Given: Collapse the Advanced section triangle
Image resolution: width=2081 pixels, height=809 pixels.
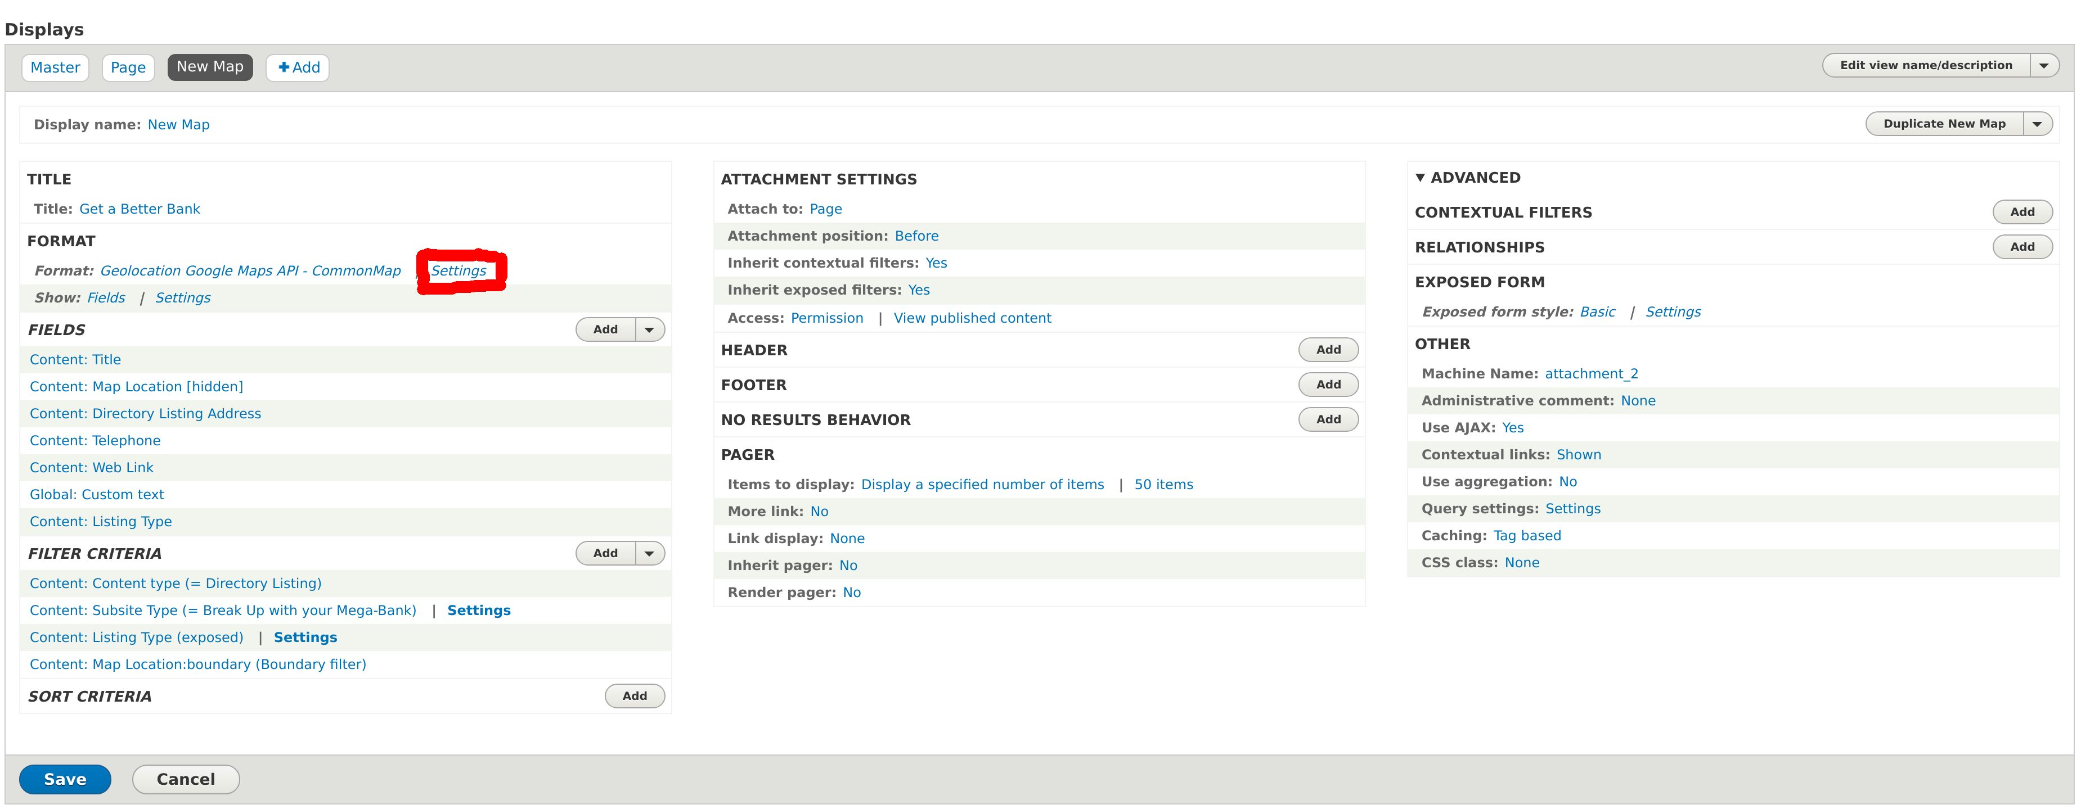Looking at the screenshot, I should click(1419, 178).
